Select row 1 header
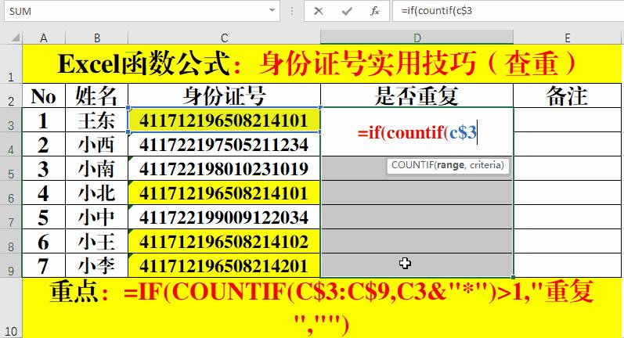The height and width of the screenshot is (338, 624). coord(11,63)
